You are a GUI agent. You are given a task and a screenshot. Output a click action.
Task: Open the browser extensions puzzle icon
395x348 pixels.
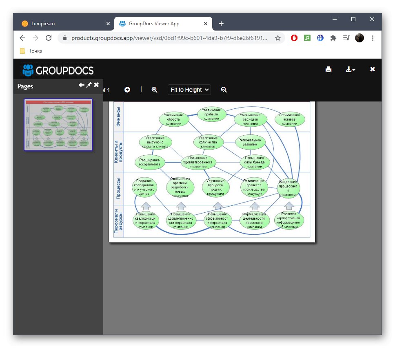333,38
